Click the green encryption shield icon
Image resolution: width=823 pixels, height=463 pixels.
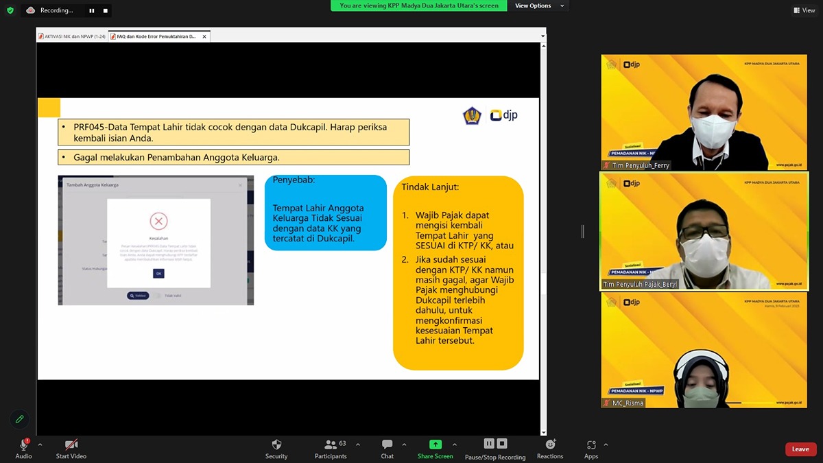10,10
